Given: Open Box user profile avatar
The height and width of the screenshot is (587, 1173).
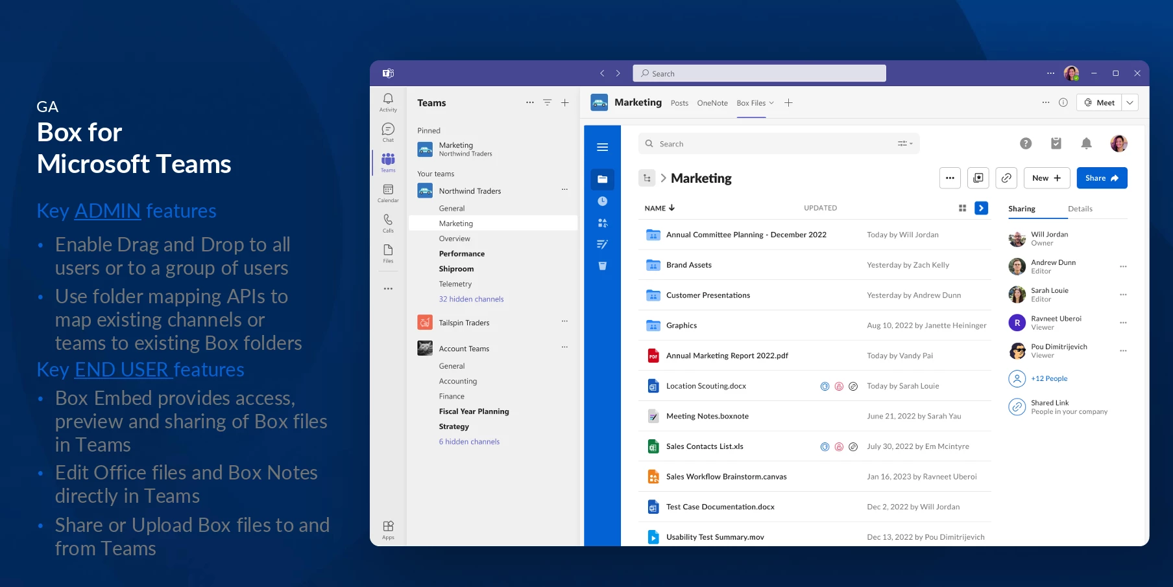Looking at the screenshot, I should 1119,143.
